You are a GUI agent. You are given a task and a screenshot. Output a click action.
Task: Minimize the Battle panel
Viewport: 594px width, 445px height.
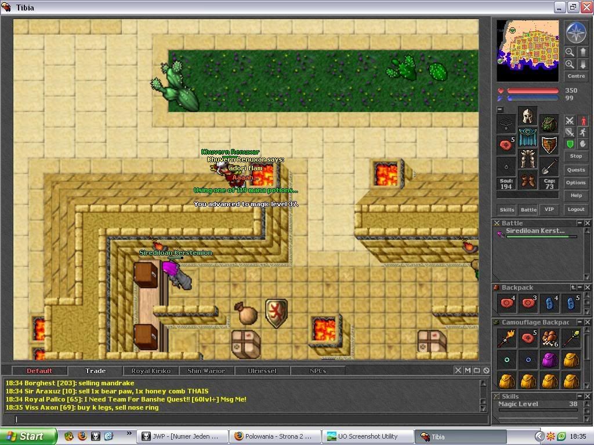(579, 223)
